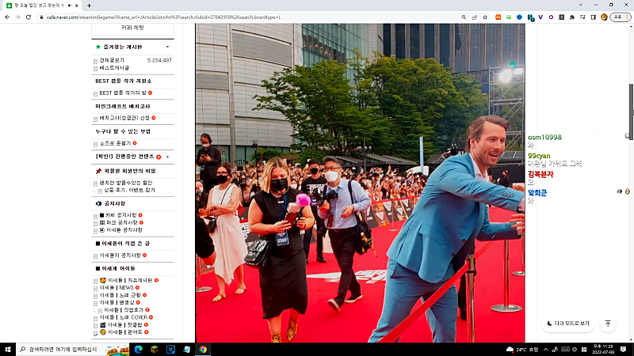The height and width of the screenshot is (356, 634).
Task: Collapse the 즐겨찾는 게시판 section arrow
Action: 168,47
